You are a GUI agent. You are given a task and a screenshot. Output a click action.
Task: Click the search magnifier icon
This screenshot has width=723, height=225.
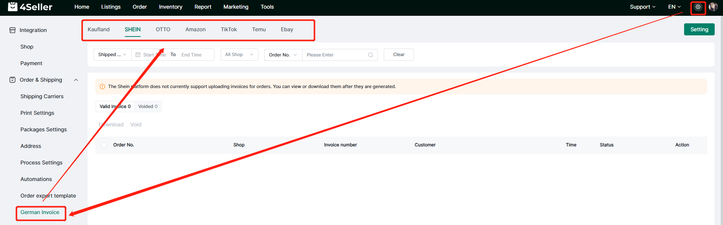click(x=370, y=55)
